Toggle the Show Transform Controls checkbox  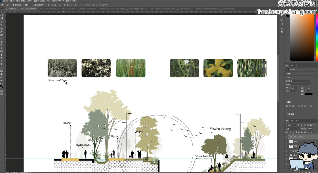click(33, 5)
